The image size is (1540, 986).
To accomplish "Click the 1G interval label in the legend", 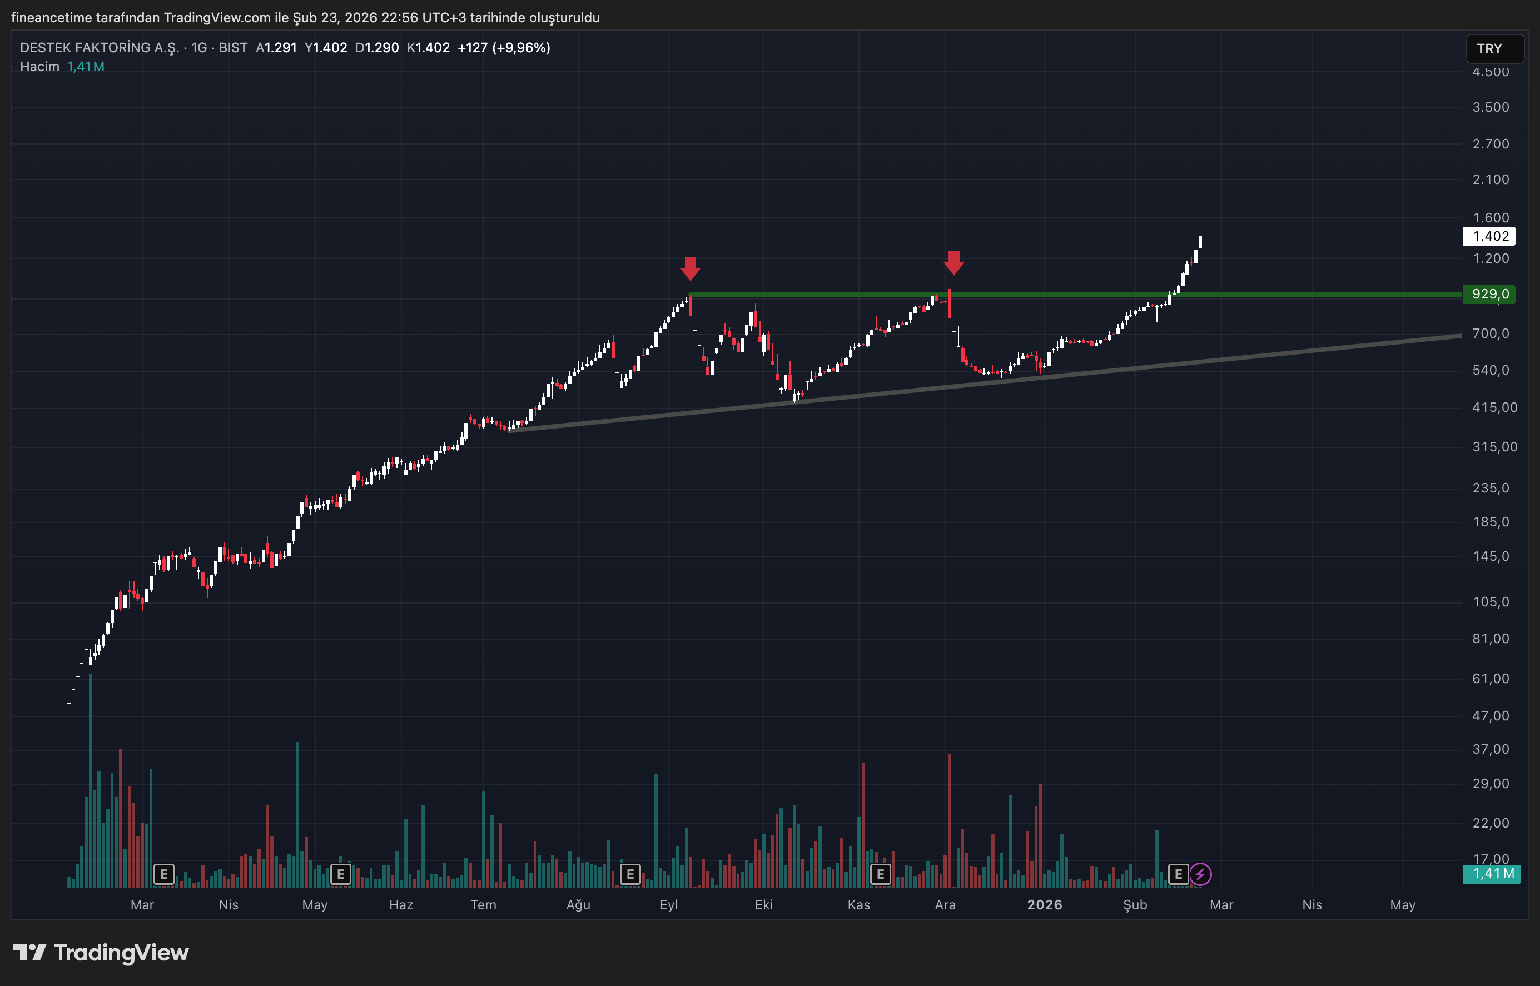I will click(x=199, y=47).
